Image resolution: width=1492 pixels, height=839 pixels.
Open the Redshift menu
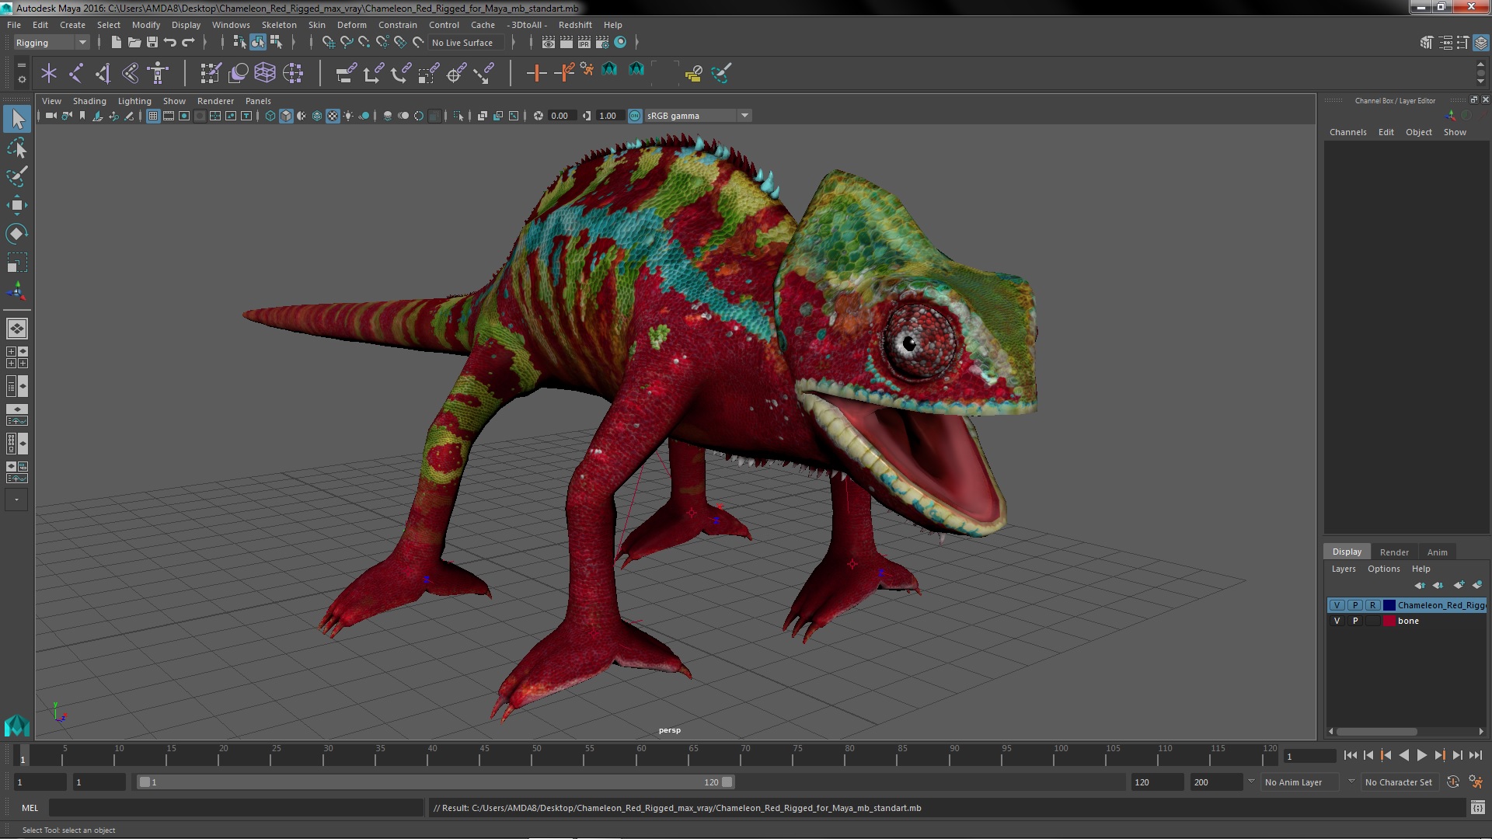[574, 25]
